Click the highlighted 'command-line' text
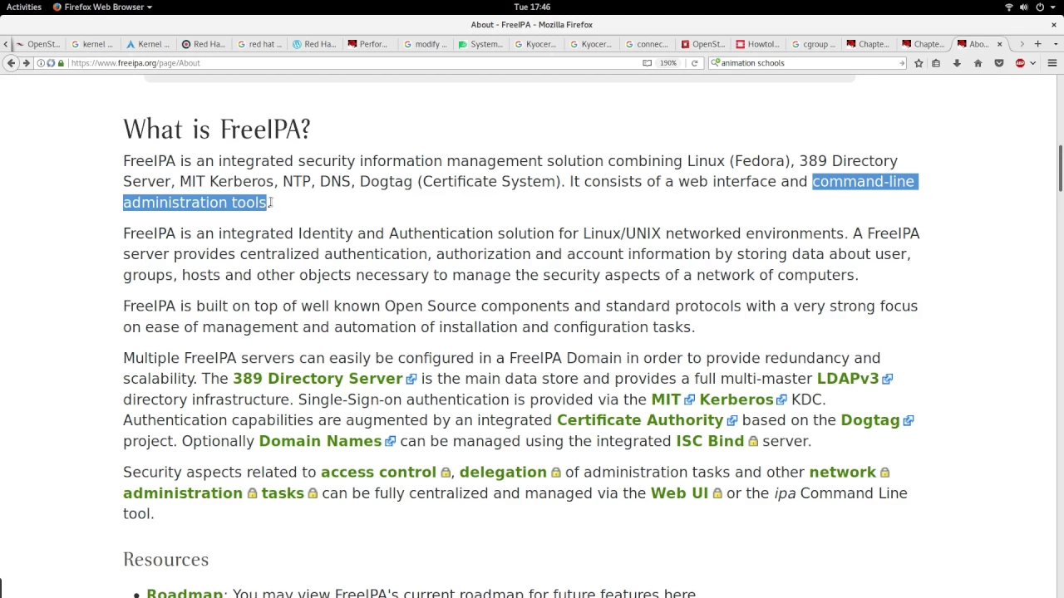This screenshot has height=598, width=1064. tap(863, 182)
